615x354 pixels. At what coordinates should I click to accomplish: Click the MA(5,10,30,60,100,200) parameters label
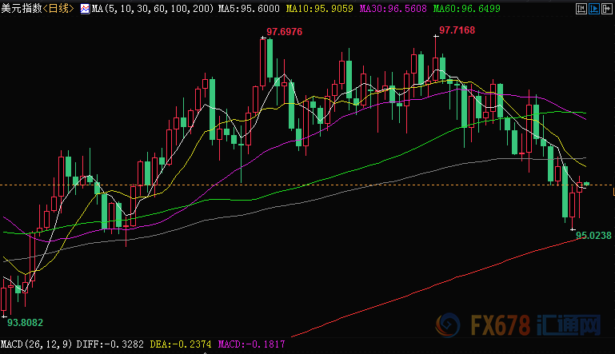point(153,9)
